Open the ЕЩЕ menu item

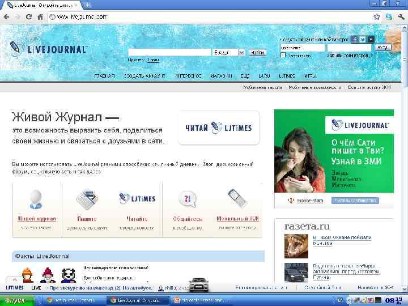click(245, 76)
